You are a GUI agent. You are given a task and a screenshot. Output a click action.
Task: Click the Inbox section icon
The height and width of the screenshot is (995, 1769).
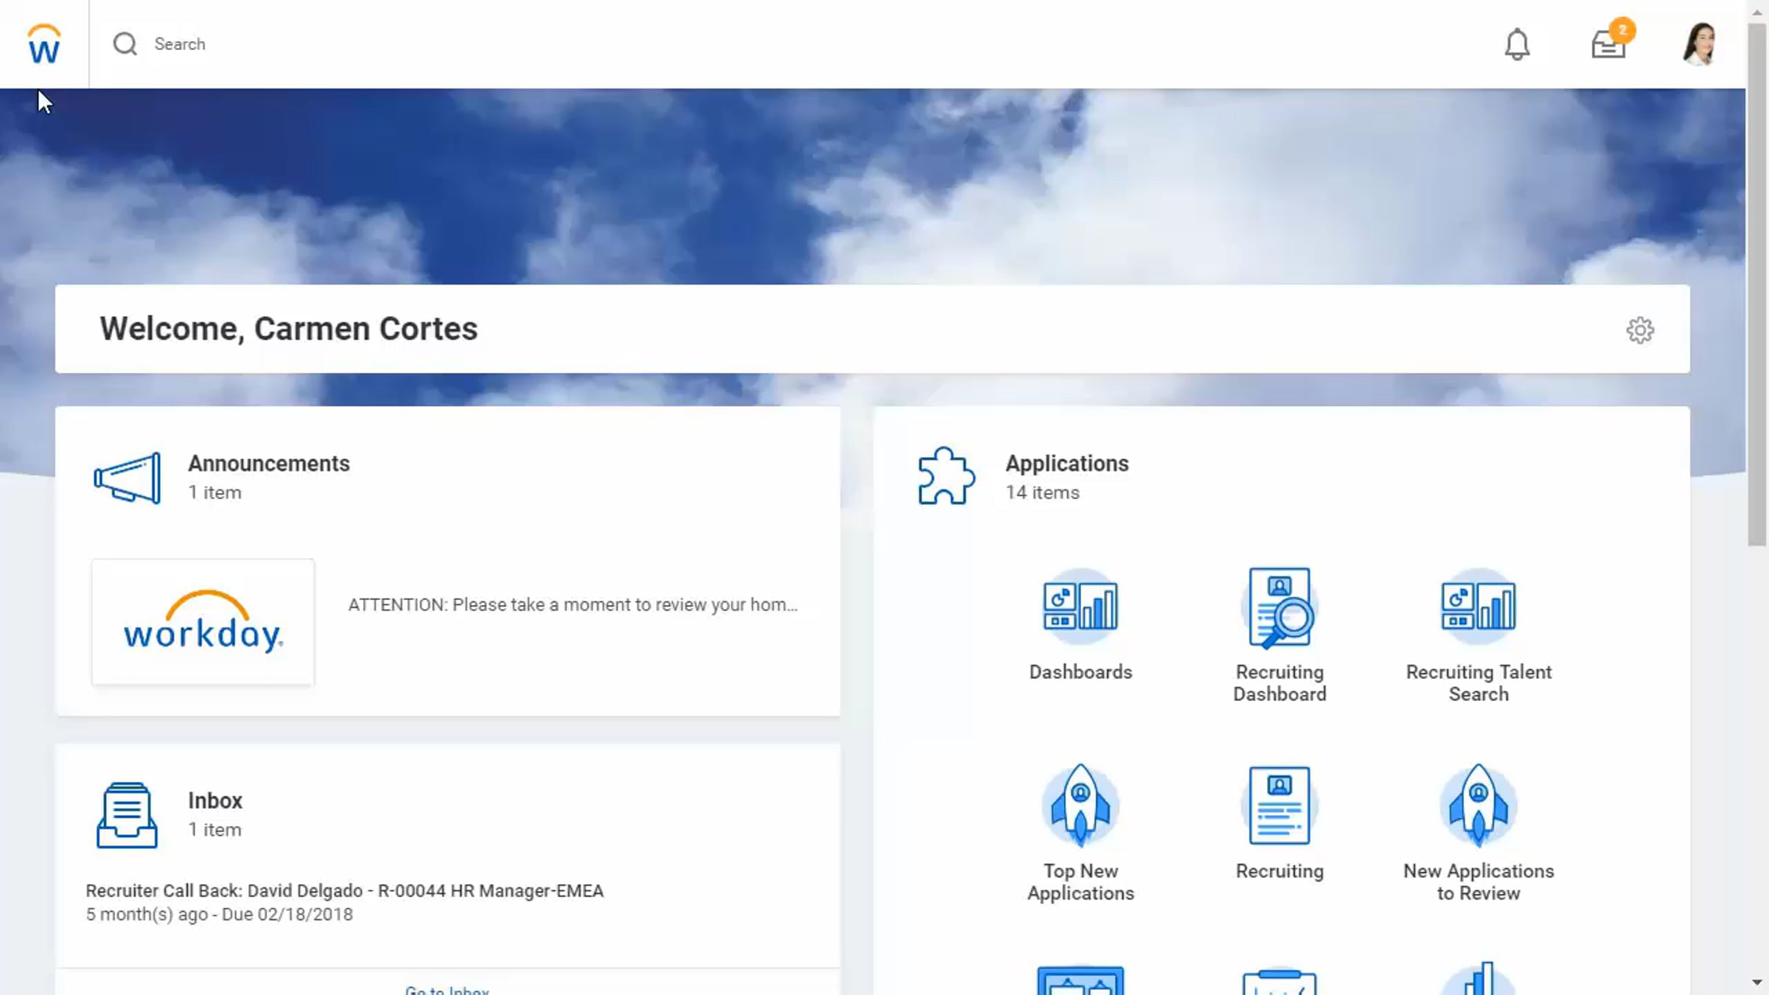point(127,814)
